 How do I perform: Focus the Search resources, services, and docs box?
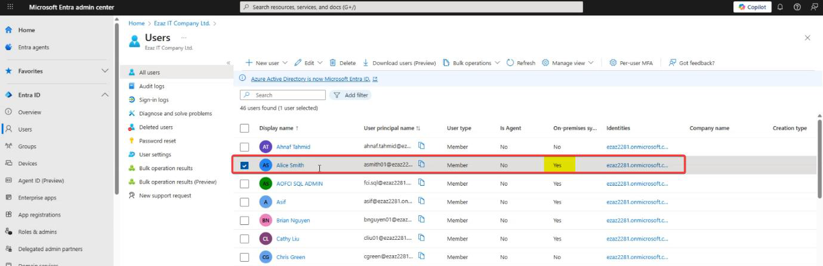click(411, 7)
